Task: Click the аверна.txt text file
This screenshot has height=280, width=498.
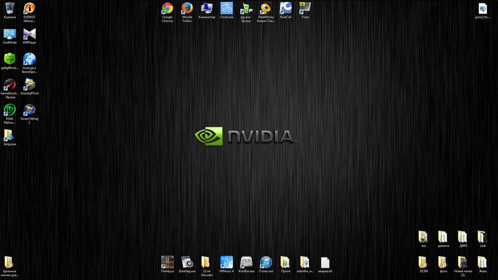Action: pos(325,262)
